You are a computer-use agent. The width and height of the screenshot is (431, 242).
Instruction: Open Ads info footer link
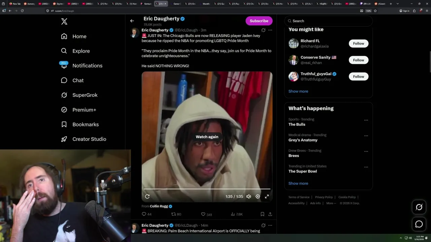[x=316, y=203]
